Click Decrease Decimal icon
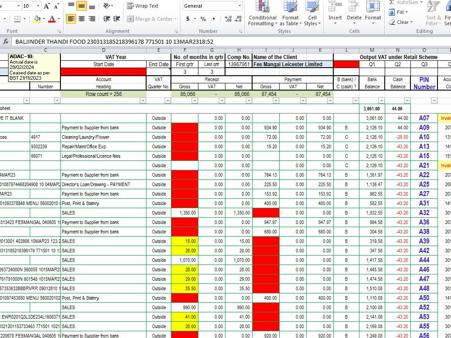This screenshot has height=338, width=451. 238,19
